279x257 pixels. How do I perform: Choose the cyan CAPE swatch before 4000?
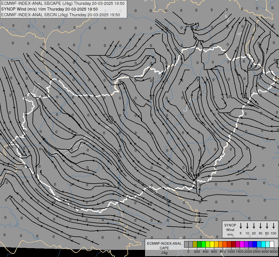click(263, 244)
